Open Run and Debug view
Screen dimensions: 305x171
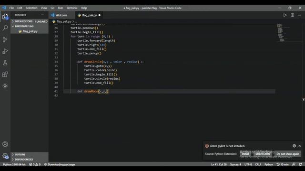tap(5, 51)
